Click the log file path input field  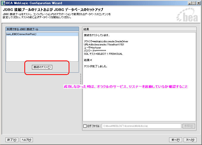coord(141,126)
